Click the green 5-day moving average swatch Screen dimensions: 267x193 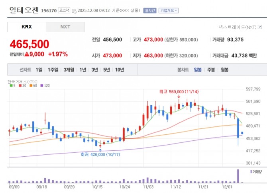pos(11,85)
